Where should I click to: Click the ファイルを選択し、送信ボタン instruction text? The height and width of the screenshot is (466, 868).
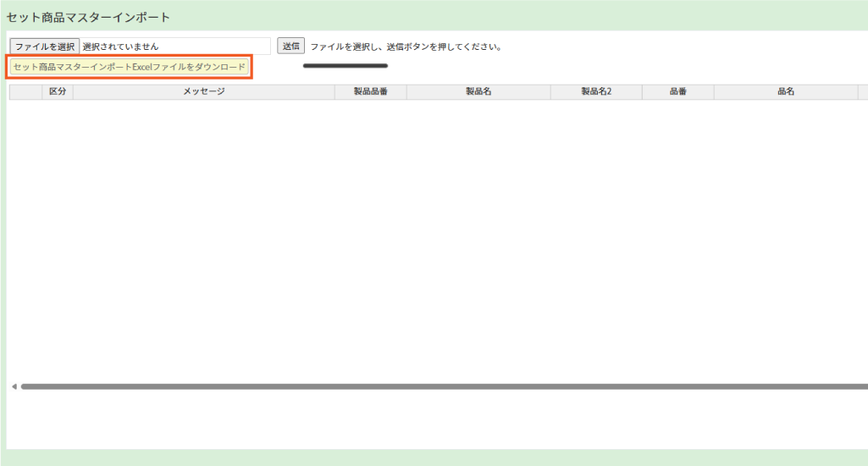click(406, 47)
